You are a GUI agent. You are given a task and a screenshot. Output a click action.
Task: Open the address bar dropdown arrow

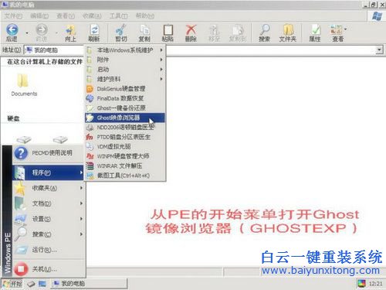coord(379,49)
